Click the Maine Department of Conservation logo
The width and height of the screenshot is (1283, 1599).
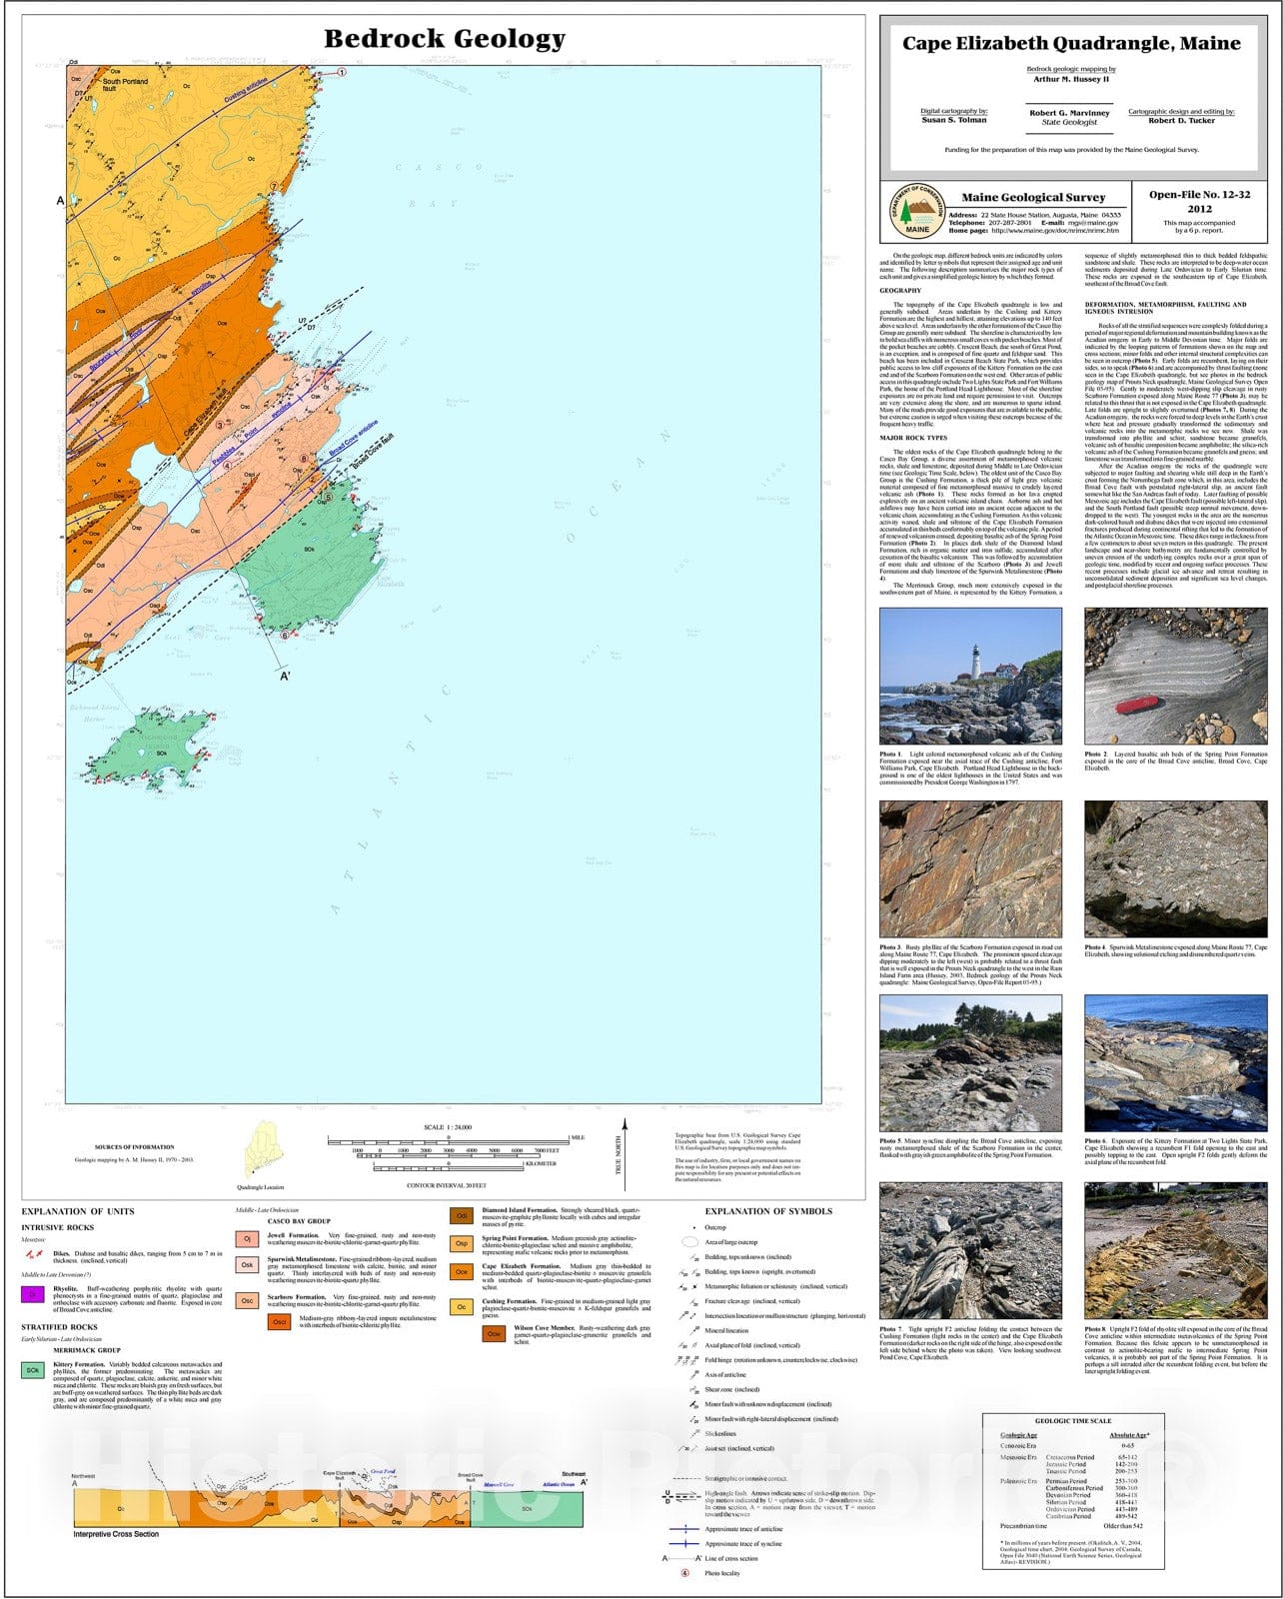916,211
